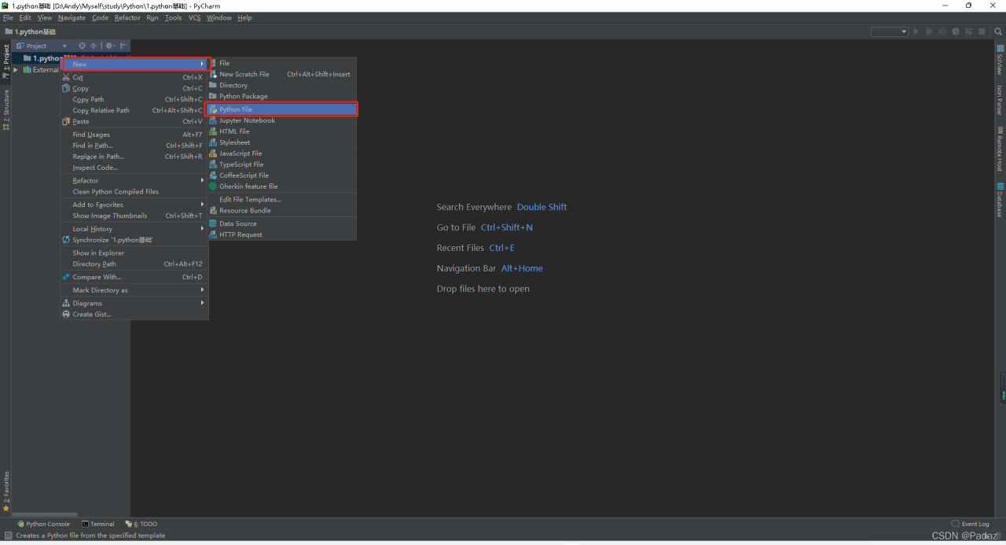Create a new Python Package

(281, 96)
